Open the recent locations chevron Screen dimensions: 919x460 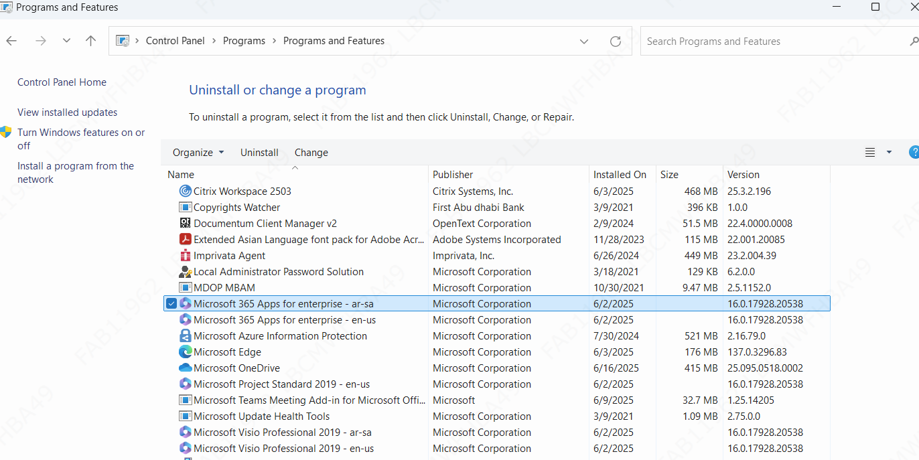point(66,41)
